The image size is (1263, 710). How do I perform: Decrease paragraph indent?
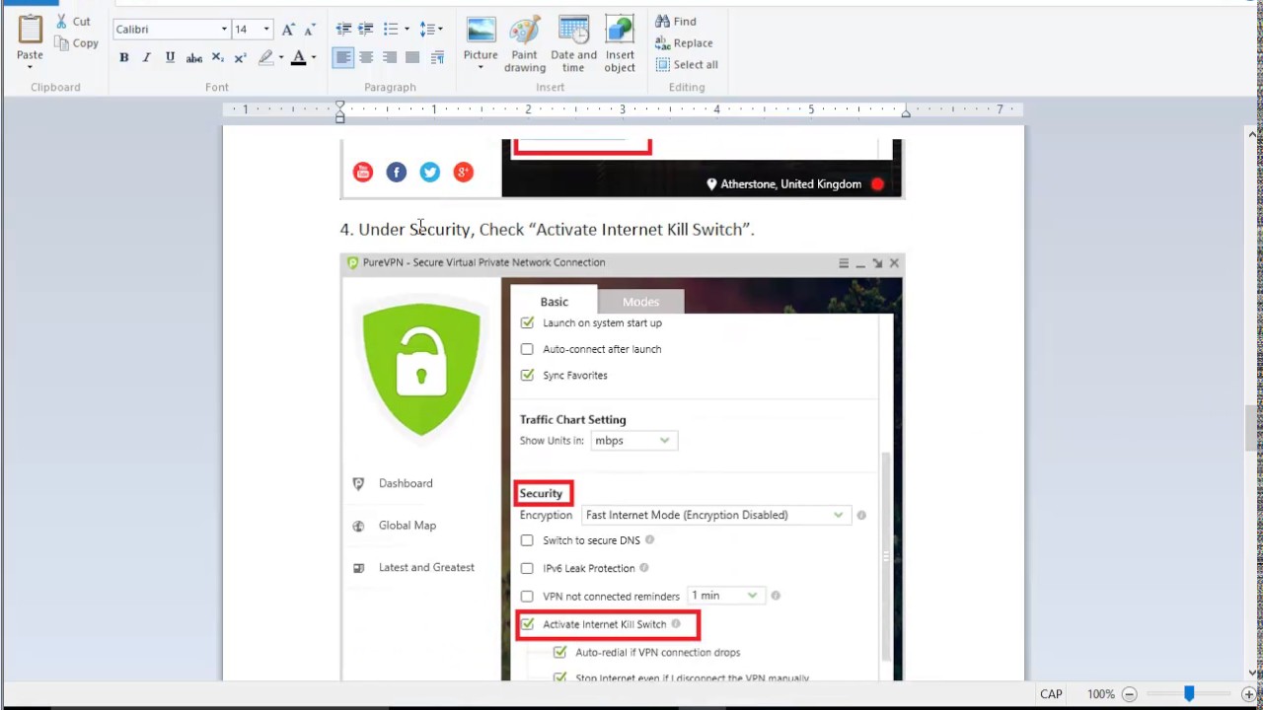tap(343, 30)
